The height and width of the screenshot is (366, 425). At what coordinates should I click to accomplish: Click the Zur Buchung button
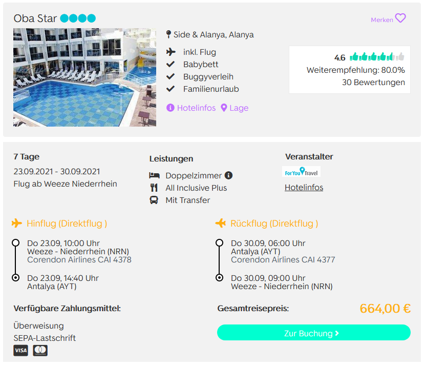(x=313, y=333)
